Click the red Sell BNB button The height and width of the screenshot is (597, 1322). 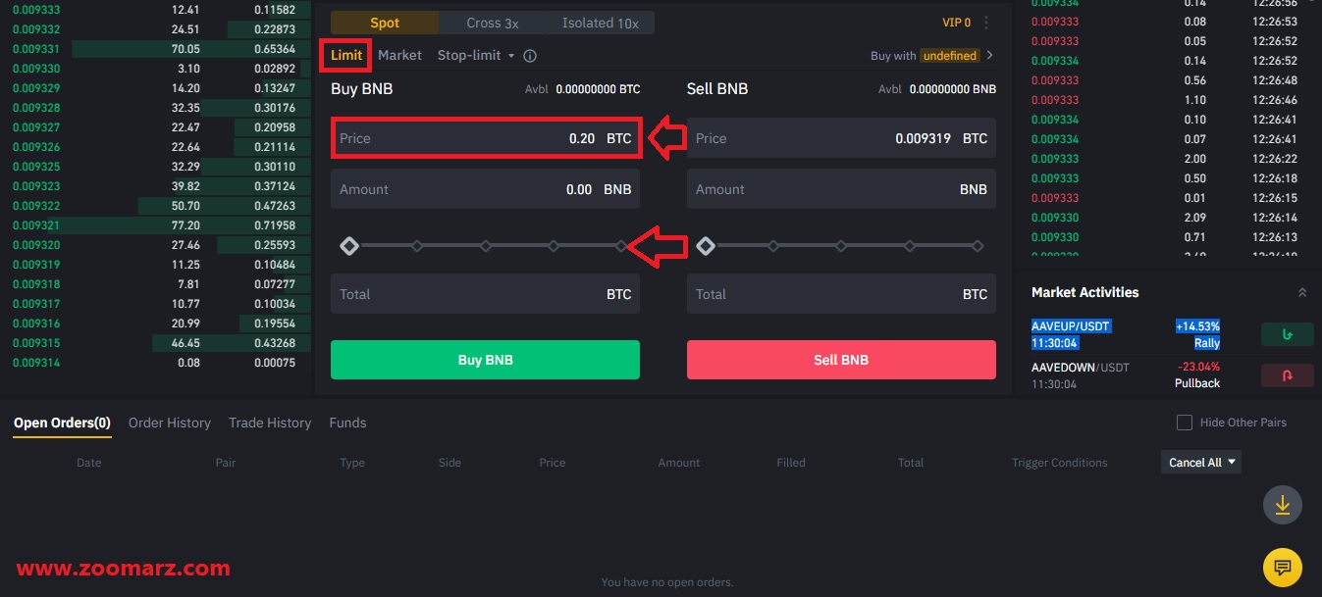pos(841,360)
